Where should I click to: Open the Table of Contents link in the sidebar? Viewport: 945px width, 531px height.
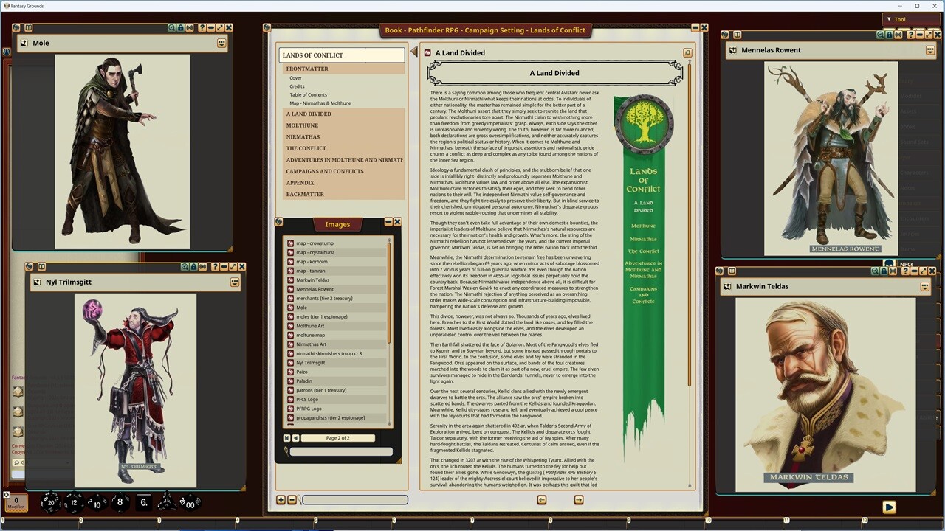[308, 94]
